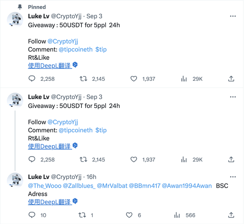Translate the pinned tweet with DeepL
This screenshot has height=224, width=244.
tap(49, 65)
